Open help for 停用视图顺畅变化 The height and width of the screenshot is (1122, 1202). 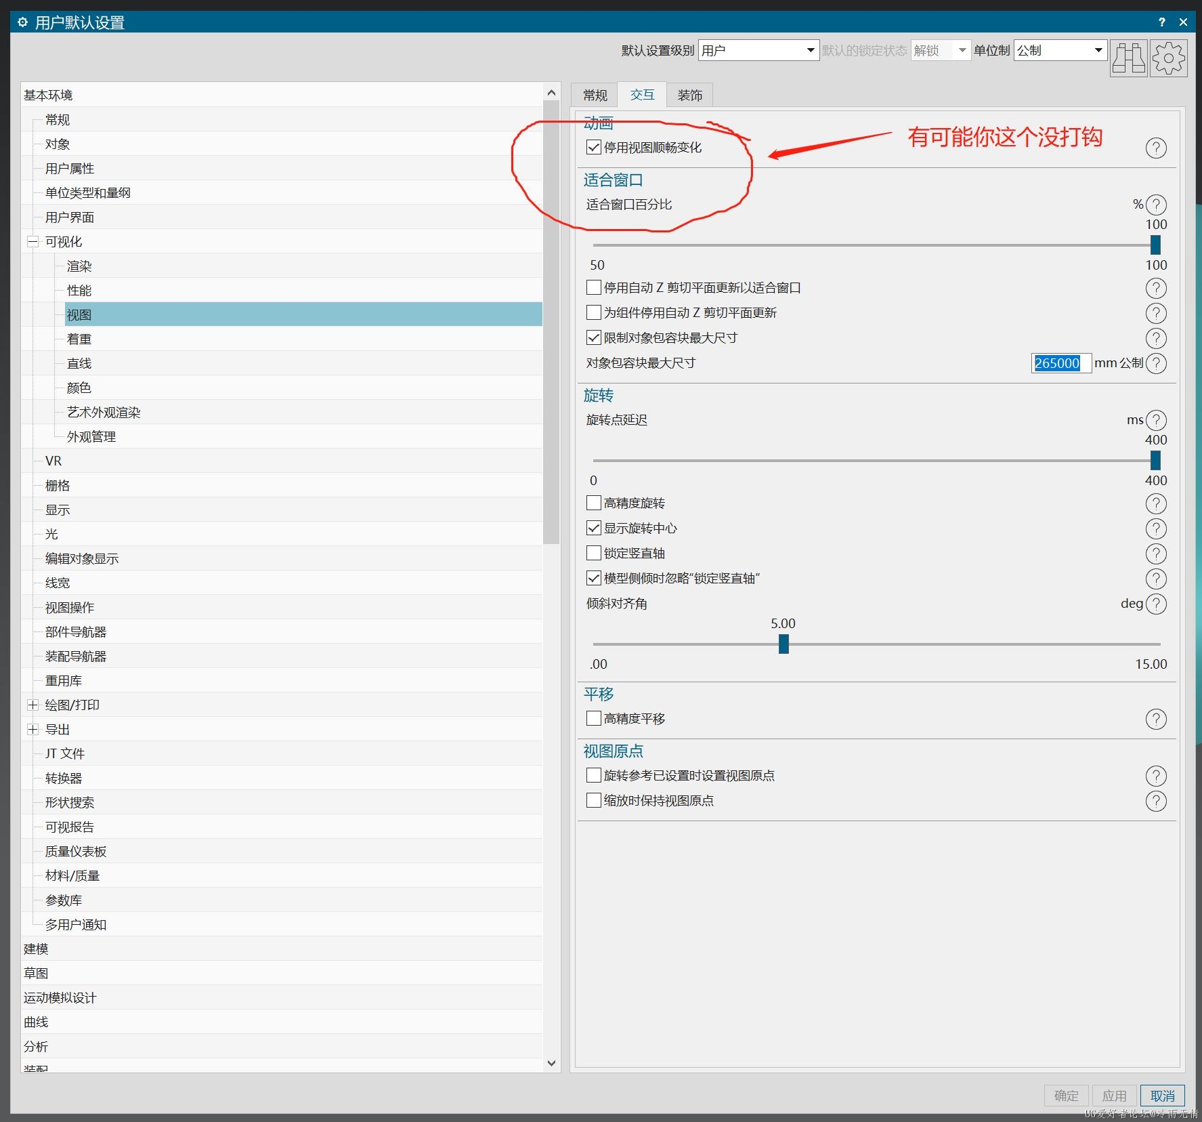click(x=1156, y=148)
